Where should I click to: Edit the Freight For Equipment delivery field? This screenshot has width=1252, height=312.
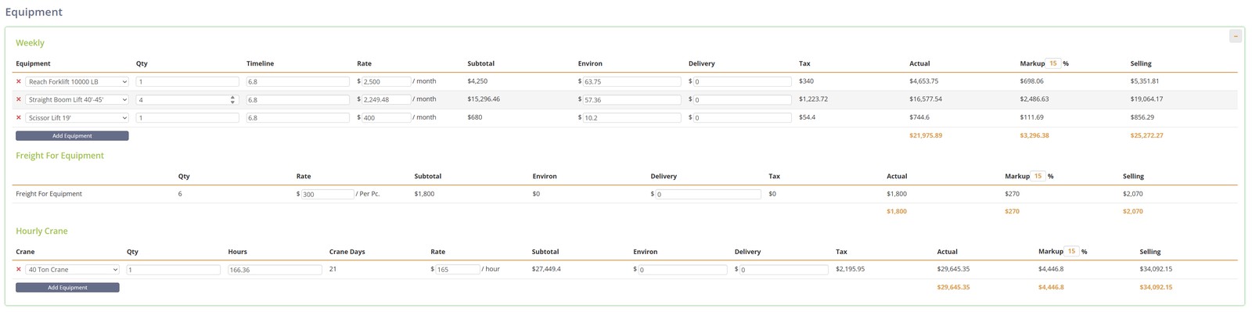708,194
